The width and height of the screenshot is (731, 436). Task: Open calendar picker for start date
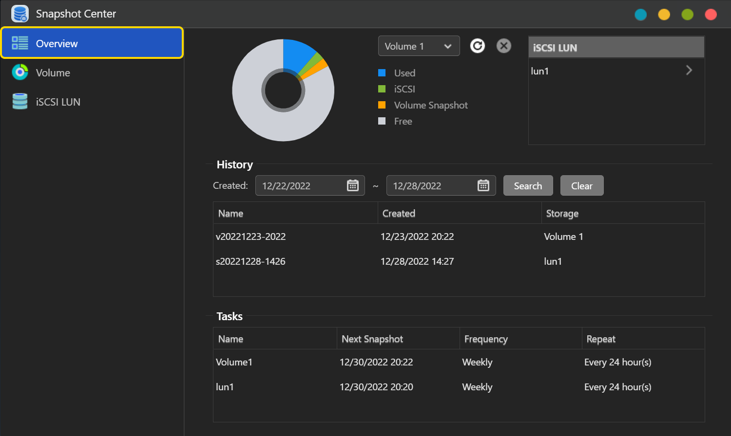[x=352, y=185]
